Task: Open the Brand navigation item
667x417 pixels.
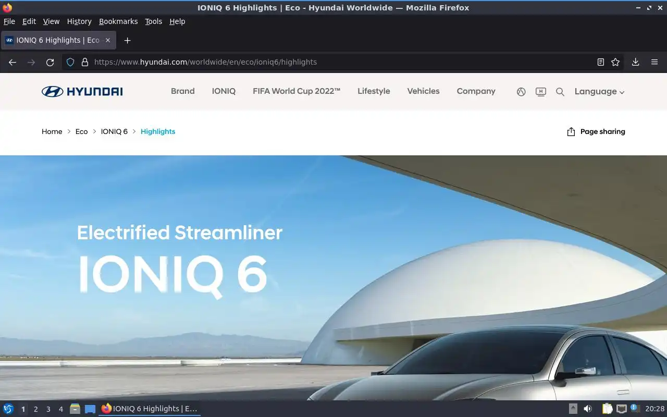Action: [183, 91]
